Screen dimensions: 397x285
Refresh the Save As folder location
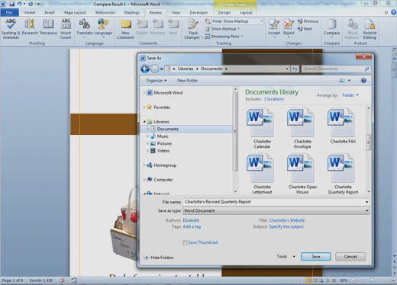tap(295, 69)
